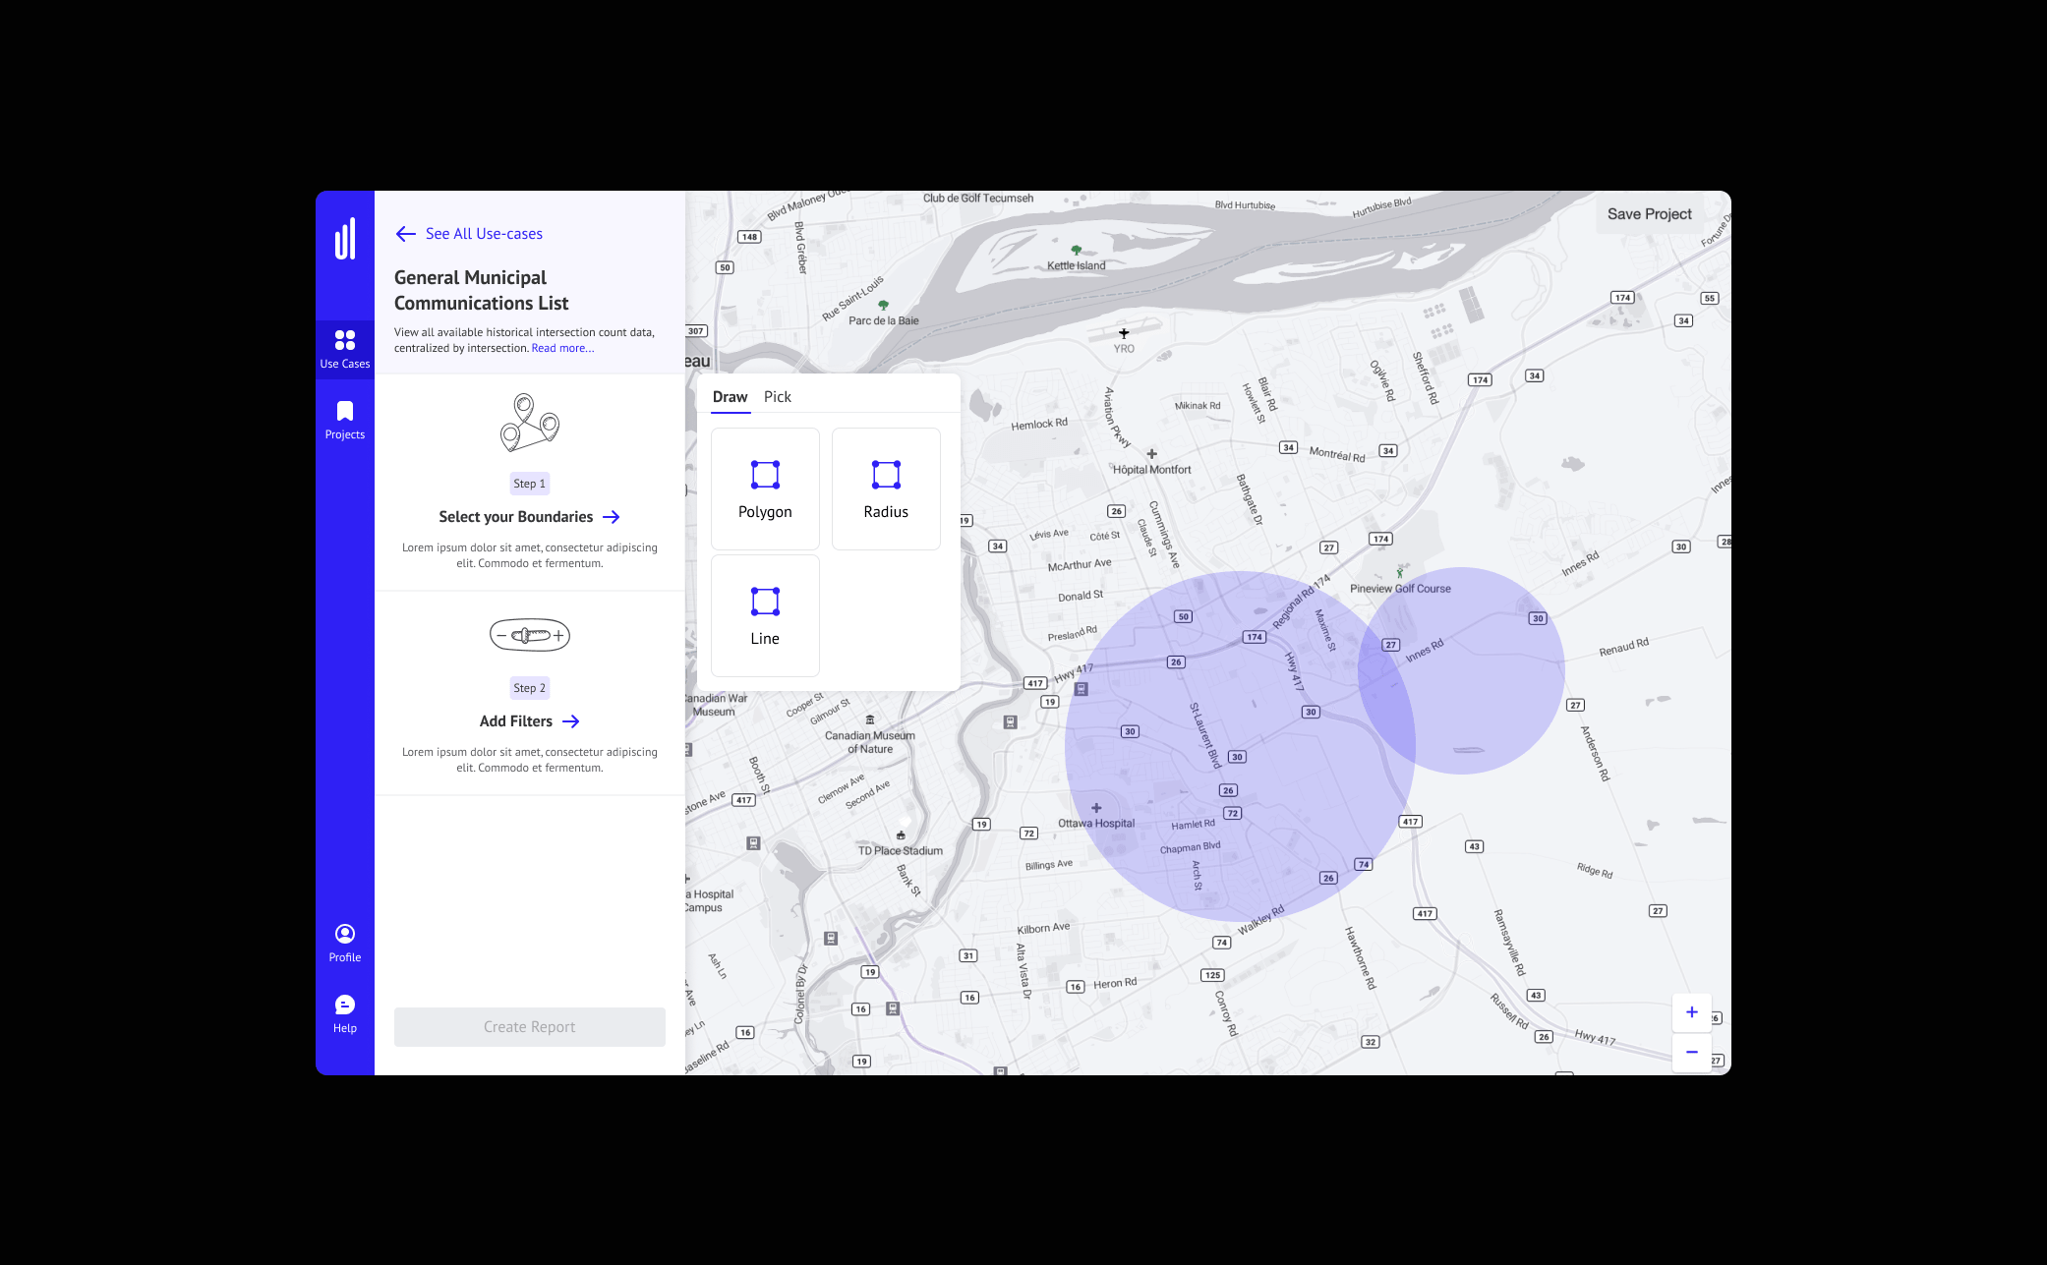
Task: Expand Select your Boundaries step arrow
Action: (611, 517)
